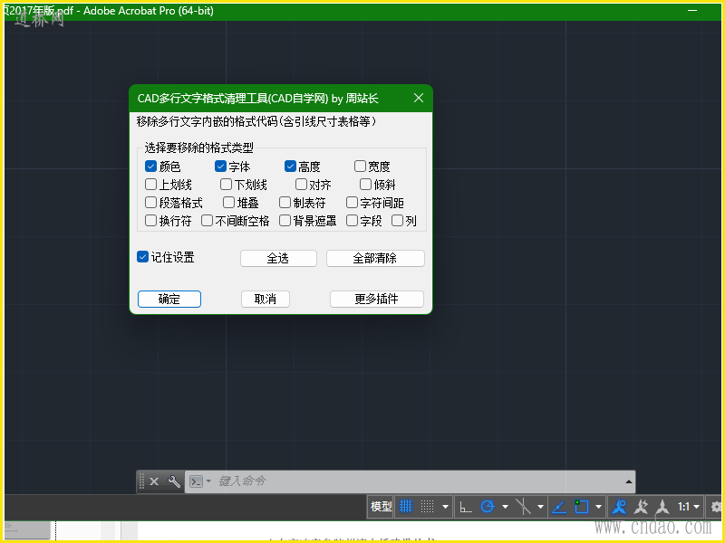
Task: Open object snap settings dropdown
Action: pos(598,507)
